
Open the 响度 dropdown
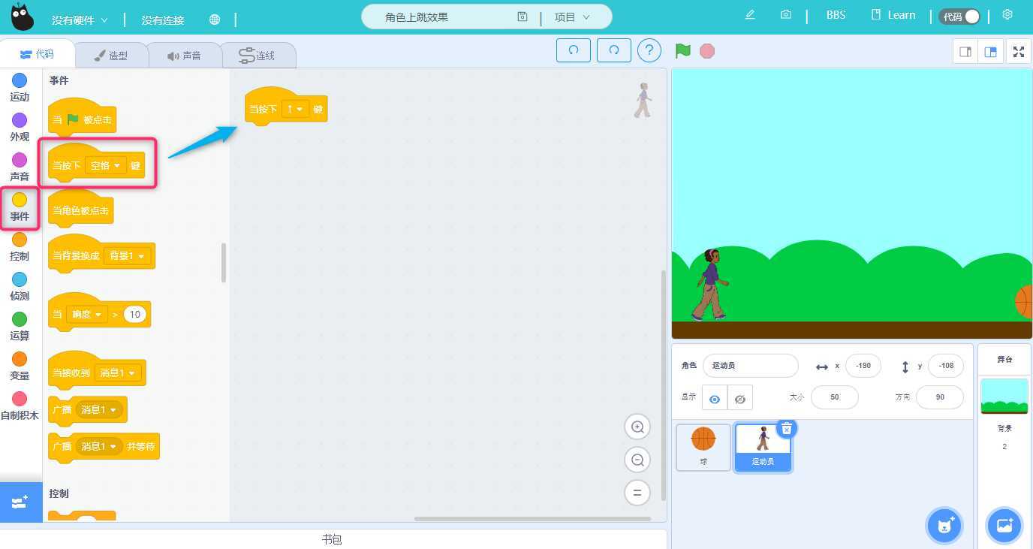tap(86, 315)
